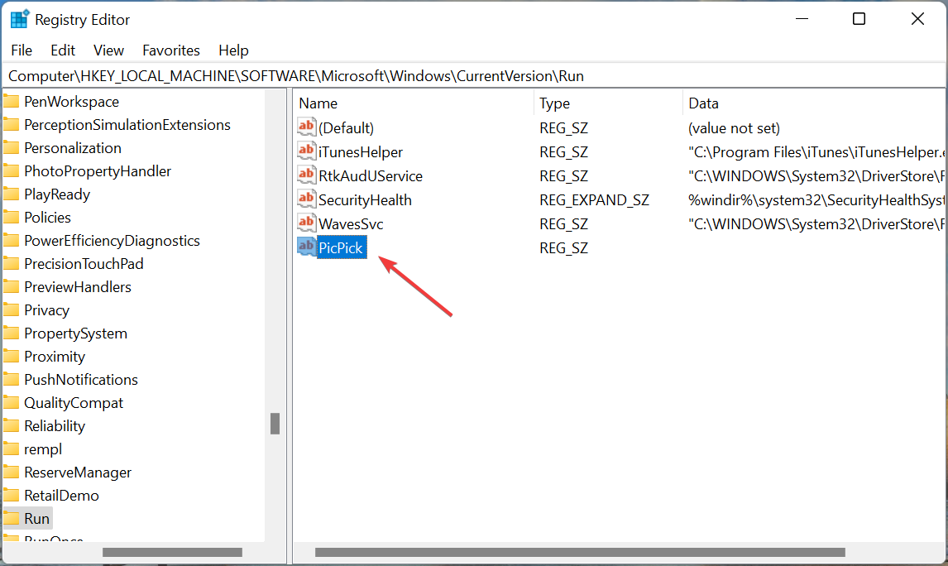Image resolution: width=948 pixels, height=566 pixels.
Task: Select the Run key label in tree
Action: coord(37,519)
